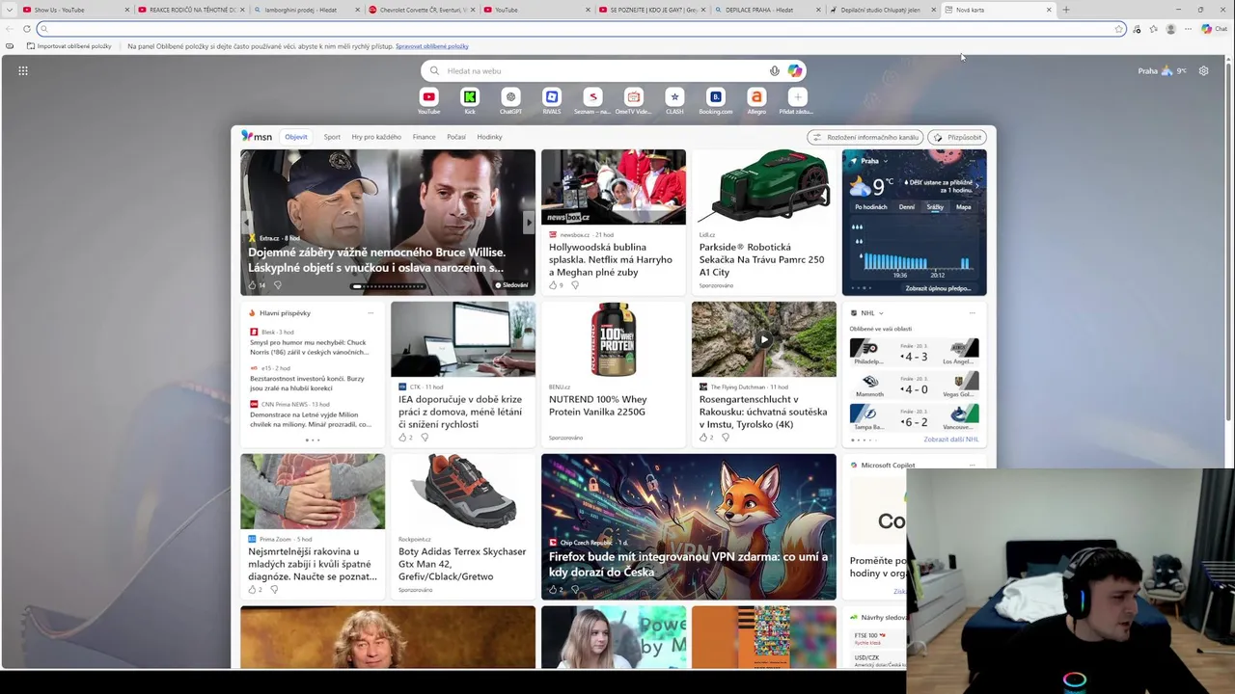Go to previous slide in featured carousel
This screenshot has height=694, width=1235.
click(x=247, y=223)
